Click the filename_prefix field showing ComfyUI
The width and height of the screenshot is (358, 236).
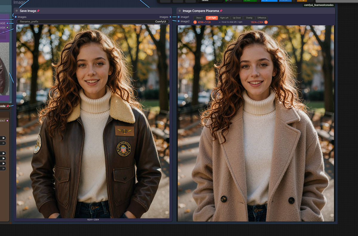(93, 22)
